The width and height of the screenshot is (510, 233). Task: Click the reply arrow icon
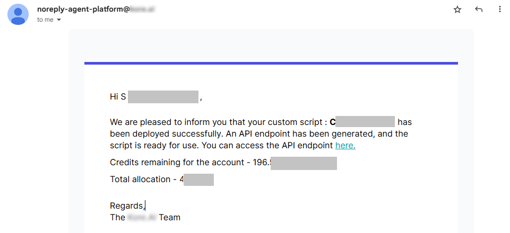(x=479, y=10)
